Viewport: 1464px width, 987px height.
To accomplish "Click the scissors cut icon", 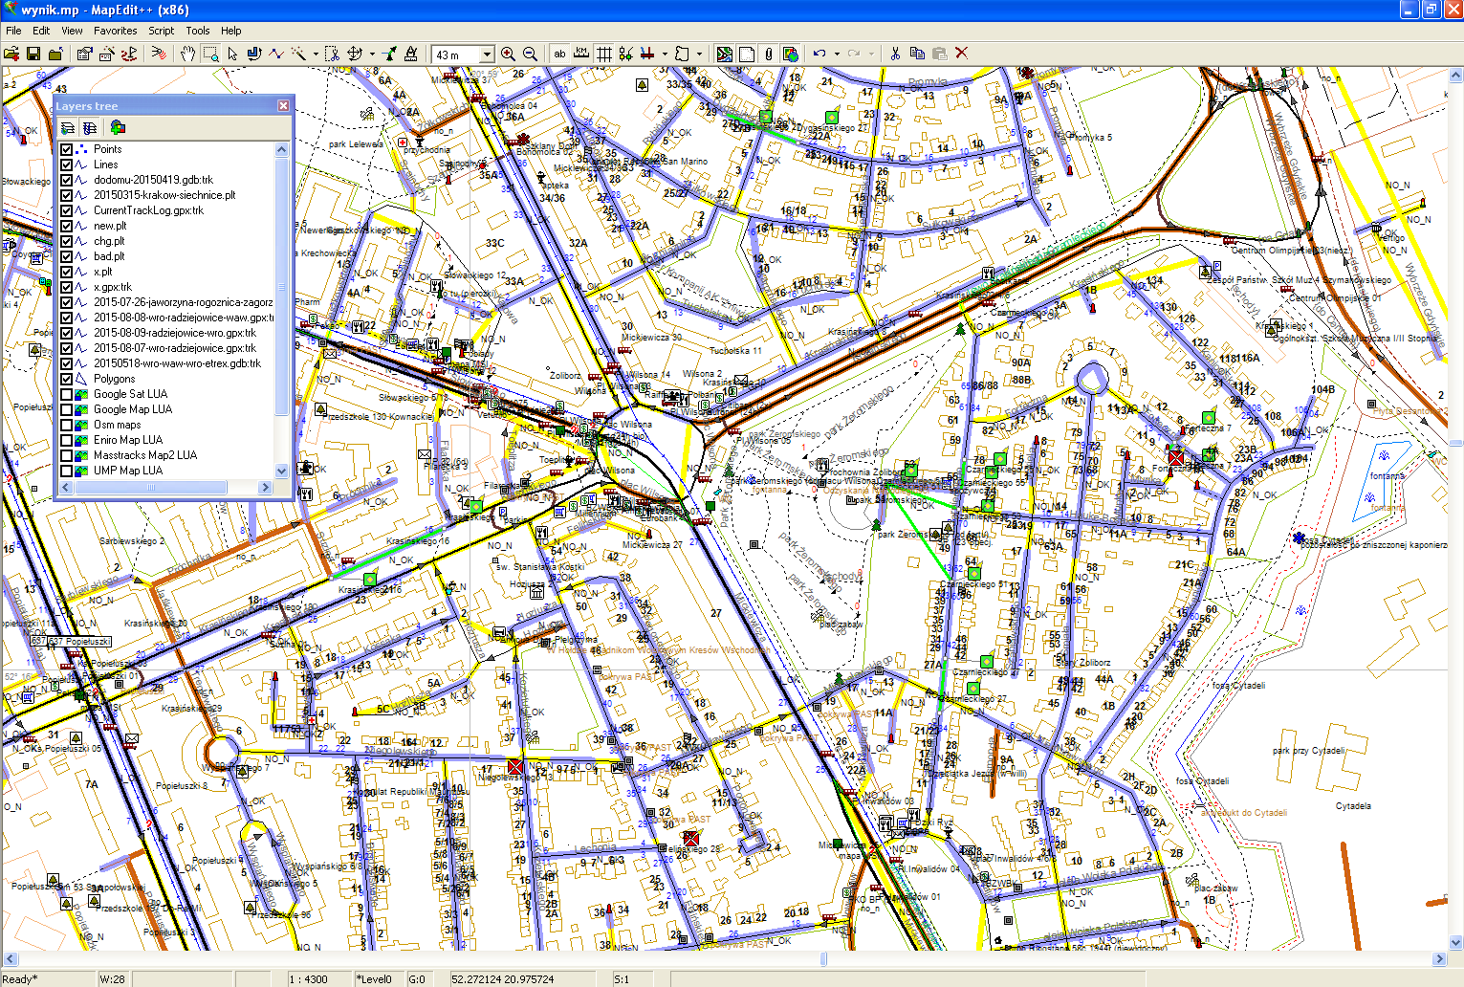I will tap(895, 54).
